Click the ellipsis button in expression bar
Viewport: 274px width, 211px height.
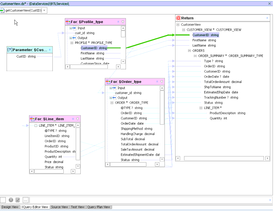tap(26, 200)
